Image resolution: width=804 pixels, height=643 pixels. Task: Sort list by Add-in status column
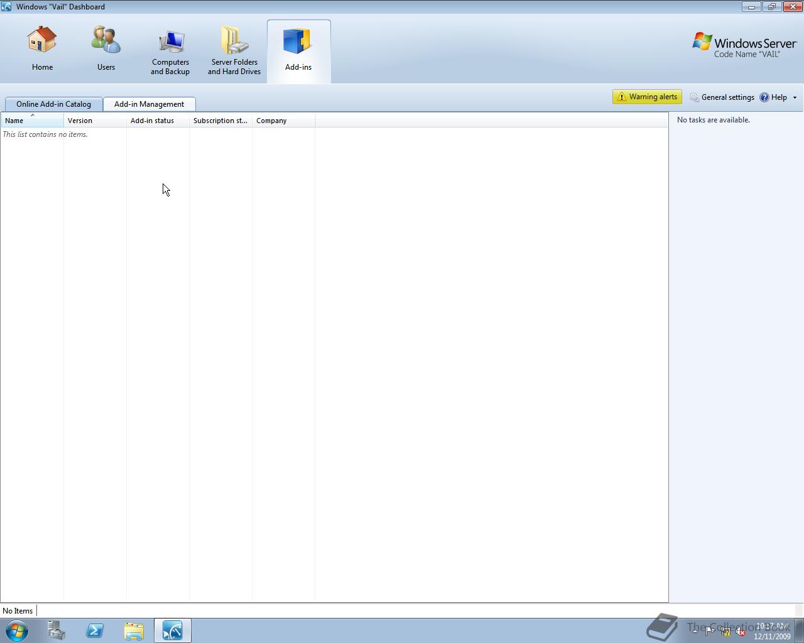158,121
